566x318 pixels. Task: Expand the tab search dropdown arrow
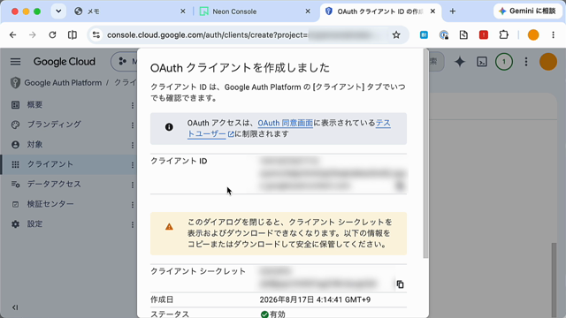pyautogui.click(x=58, y=11)
